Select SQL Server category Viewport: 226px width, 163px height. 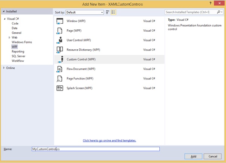[18, 56]
